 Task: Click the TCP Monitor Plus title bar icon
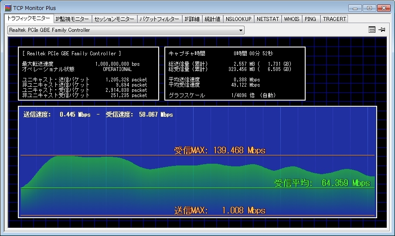[7, 8]
